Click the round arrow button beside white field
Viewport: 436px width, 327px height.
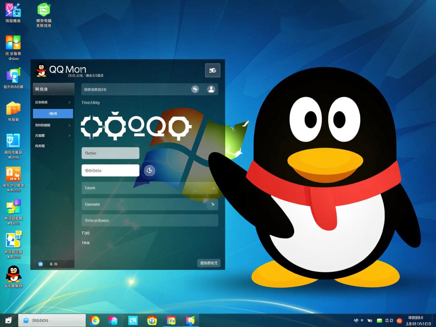[149, 171]
